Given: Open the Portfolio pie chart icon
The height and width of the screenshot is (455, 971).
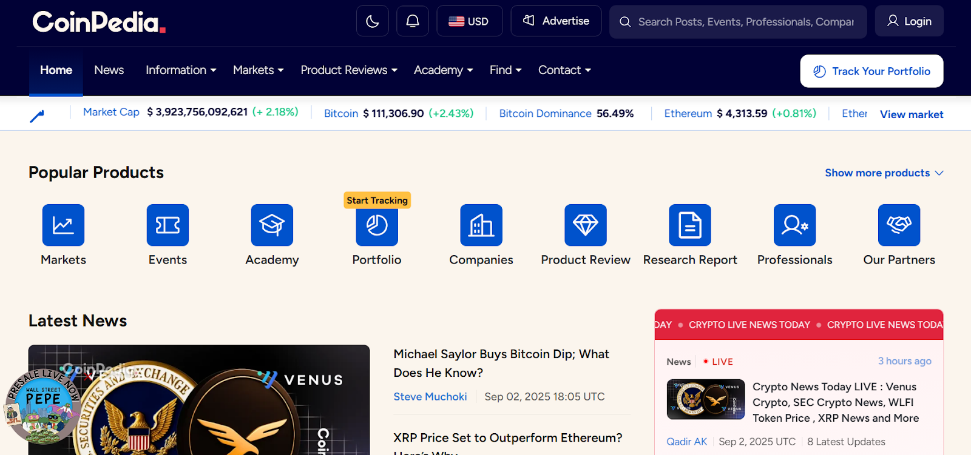Looking at the screenshot, I should coord(377,225).
